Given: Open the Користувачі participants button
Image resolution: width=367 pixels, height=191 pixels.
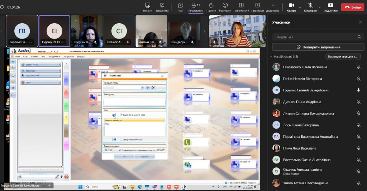Looking at the screenshot, I should click(x=196, y=7).
